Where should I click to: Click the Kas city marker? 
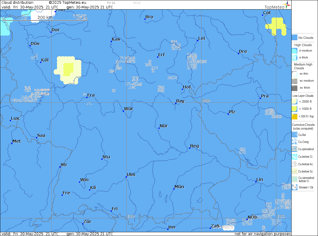tap(111, 41)
